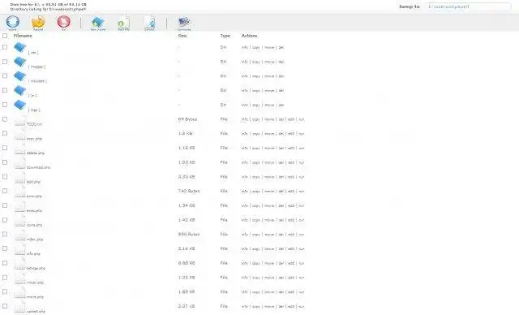
Task: Open the includes folder icon
Action: click(19, 76)
